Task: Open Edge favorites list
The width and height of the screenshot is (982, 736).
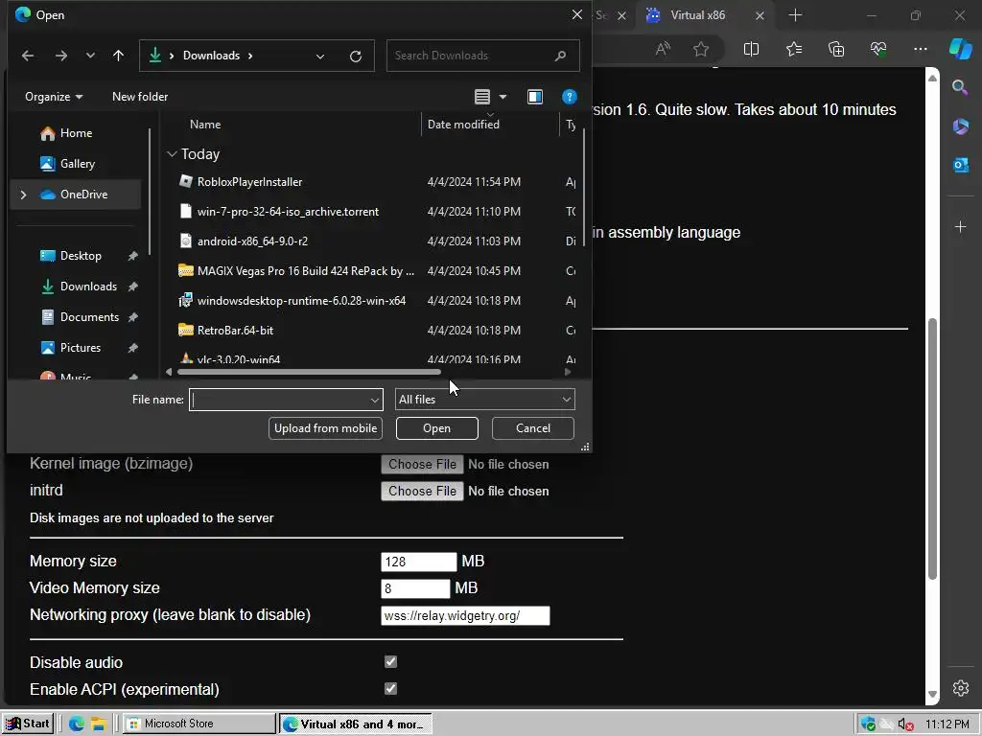Action: (x=793, y=49)
